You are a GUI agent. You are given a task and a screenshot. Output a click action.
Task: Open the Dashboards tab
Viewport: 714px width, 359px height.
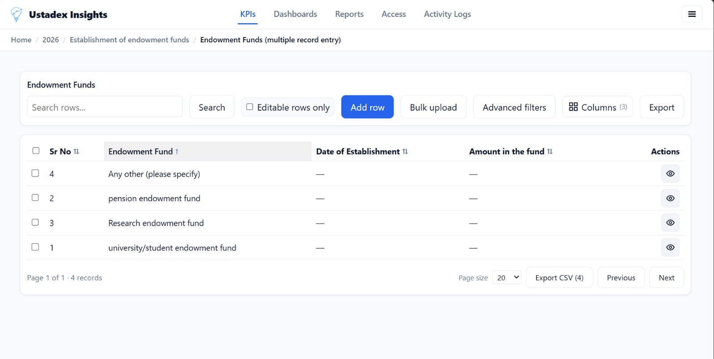(x=295, y=14)
